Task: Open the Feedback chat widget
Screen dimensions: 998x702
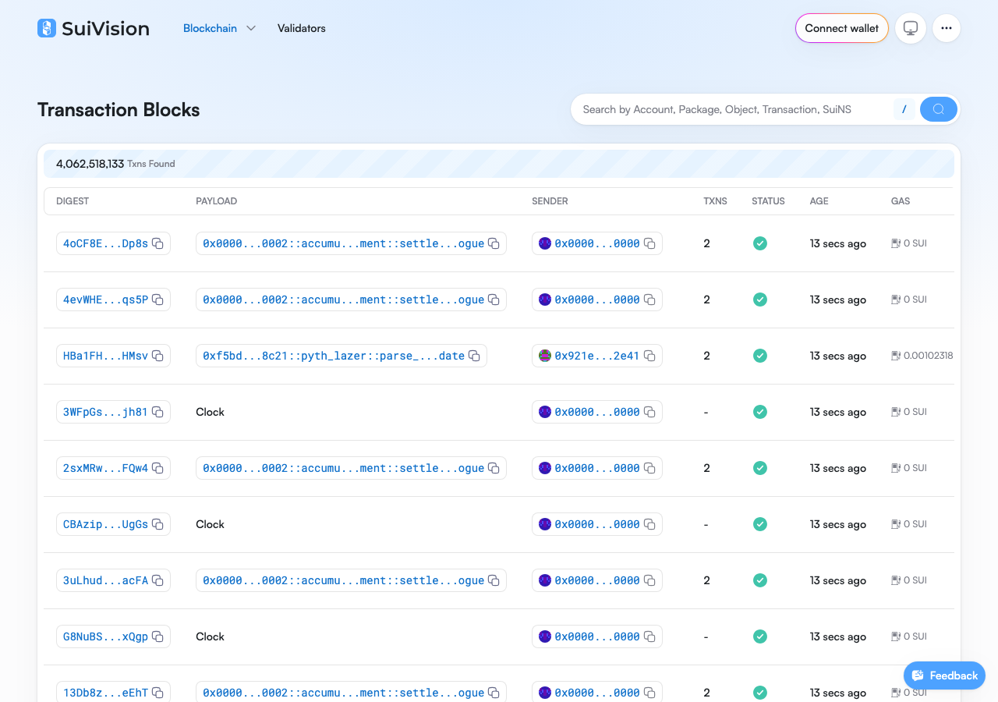Action: click(944, 675)
